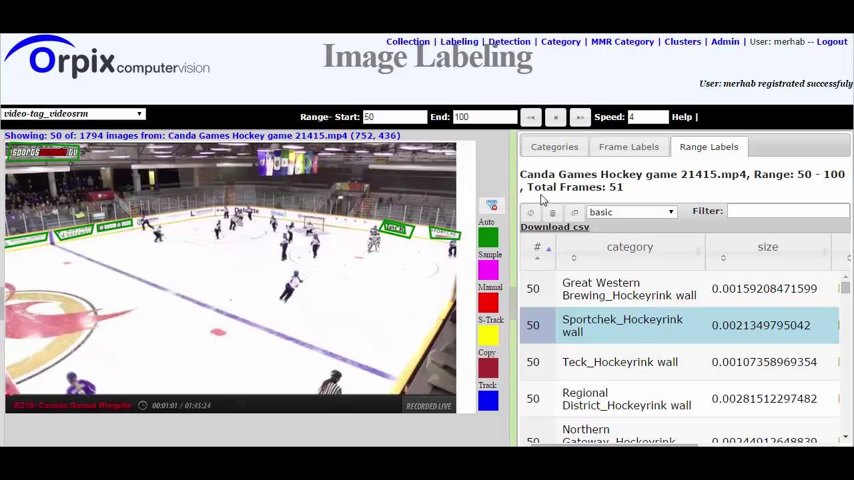The height and width of the screenshot is (480, 854).
Task: Open the Category menu link
Action: (x=560, y=41)
